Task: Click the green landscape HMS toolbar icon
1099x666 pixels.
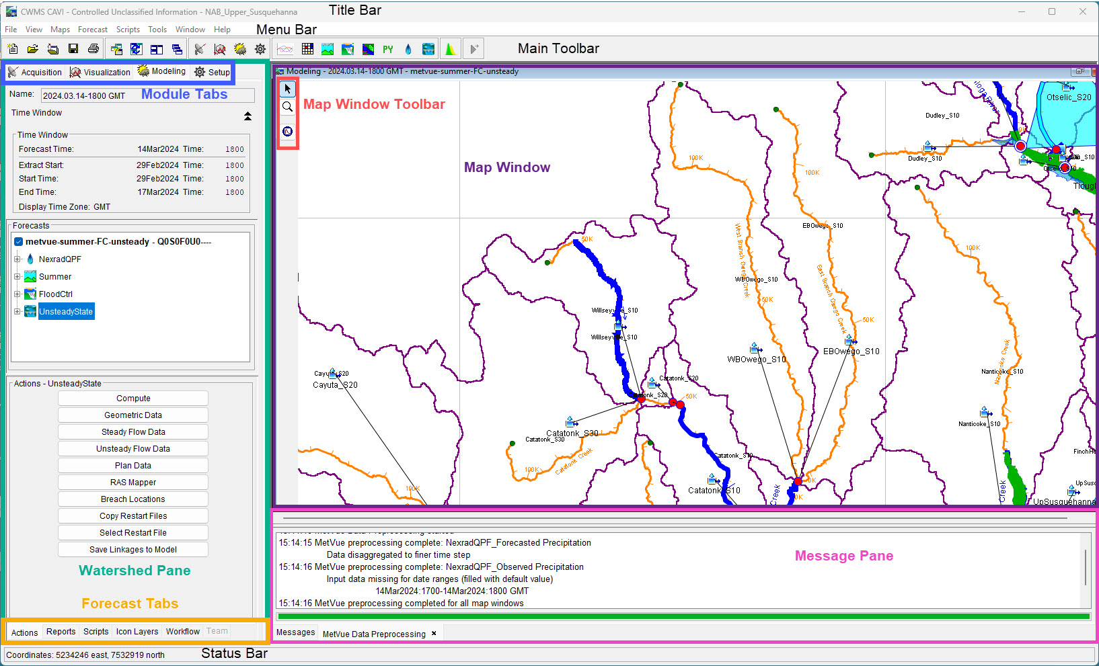Action: [x=328, y=49]
